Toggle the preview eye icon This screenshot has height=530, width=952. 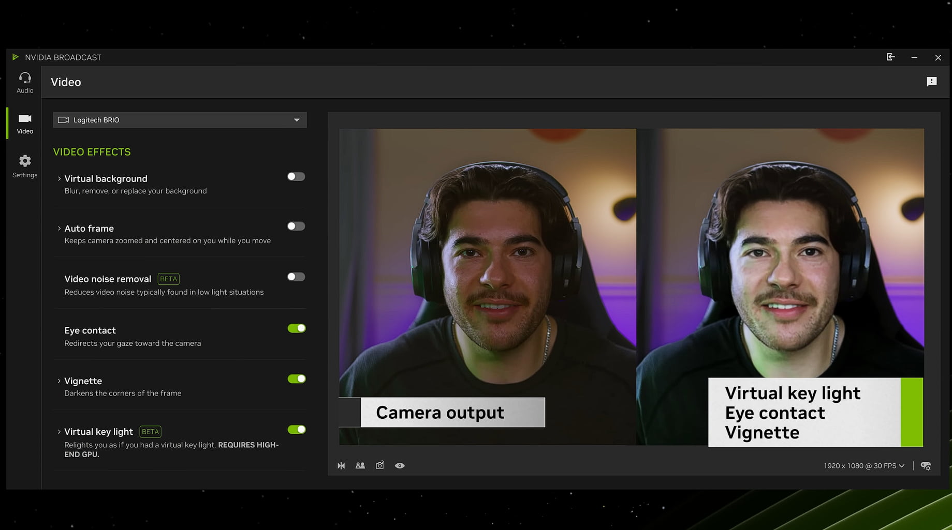(400, 465)
